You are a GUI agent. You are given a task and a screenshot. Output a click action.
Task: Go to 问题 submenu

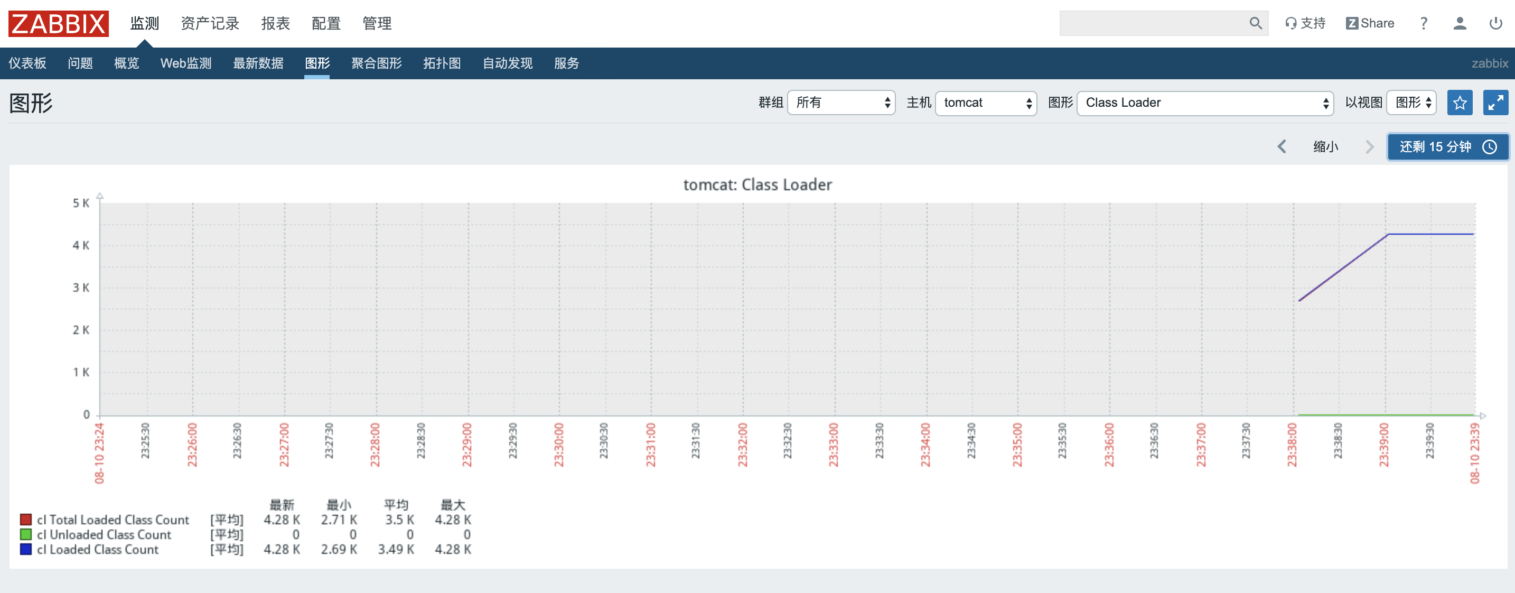click(80, 63)
